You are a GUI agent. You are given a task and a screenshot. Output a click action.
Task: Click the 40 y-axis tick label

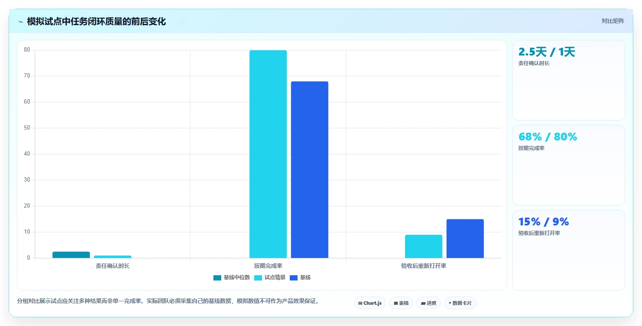27,154
